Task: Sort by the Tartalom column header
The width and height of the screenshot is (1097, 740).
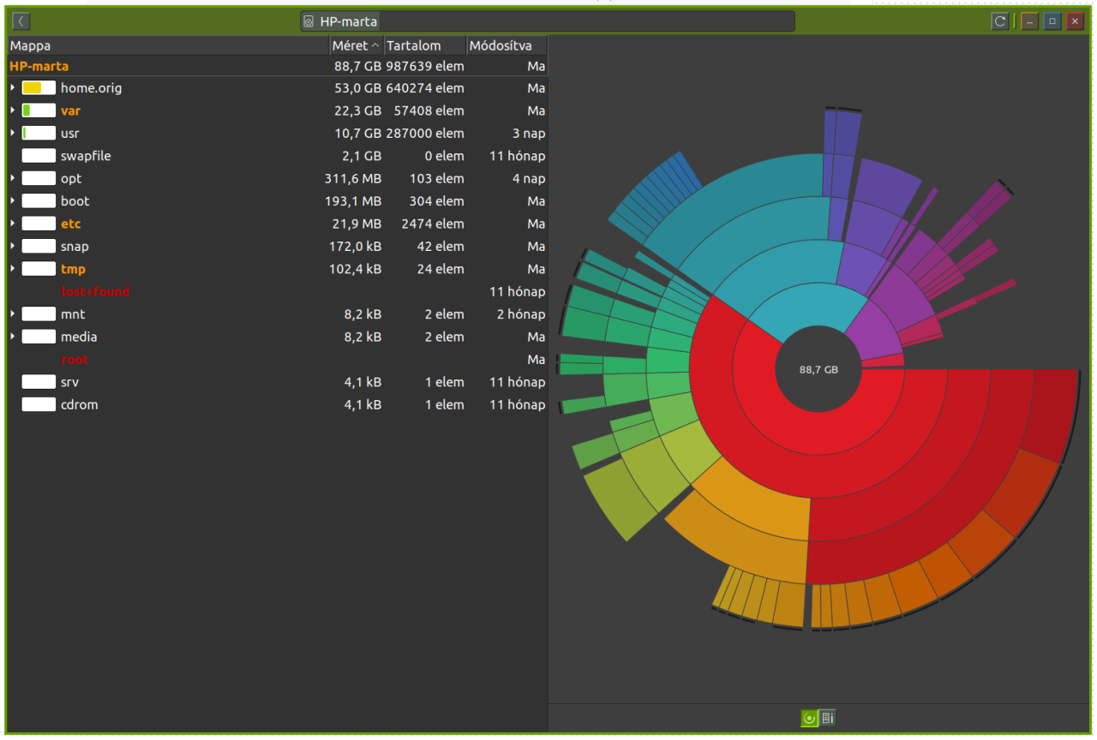Action: pos(425,45)
